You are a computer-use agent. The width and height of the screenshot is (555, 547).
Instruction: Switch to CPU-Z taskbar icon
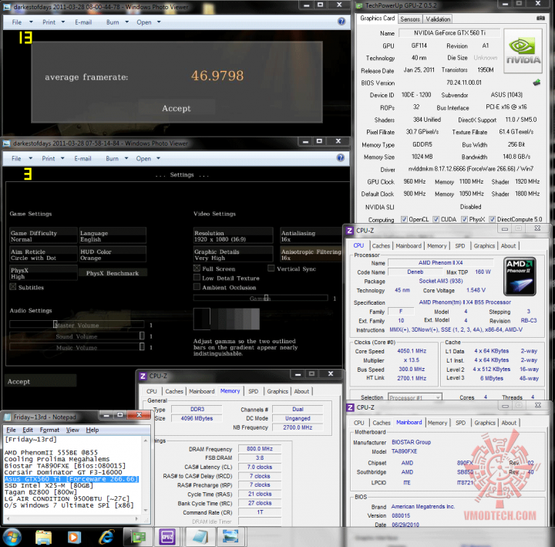pos(167,538)
